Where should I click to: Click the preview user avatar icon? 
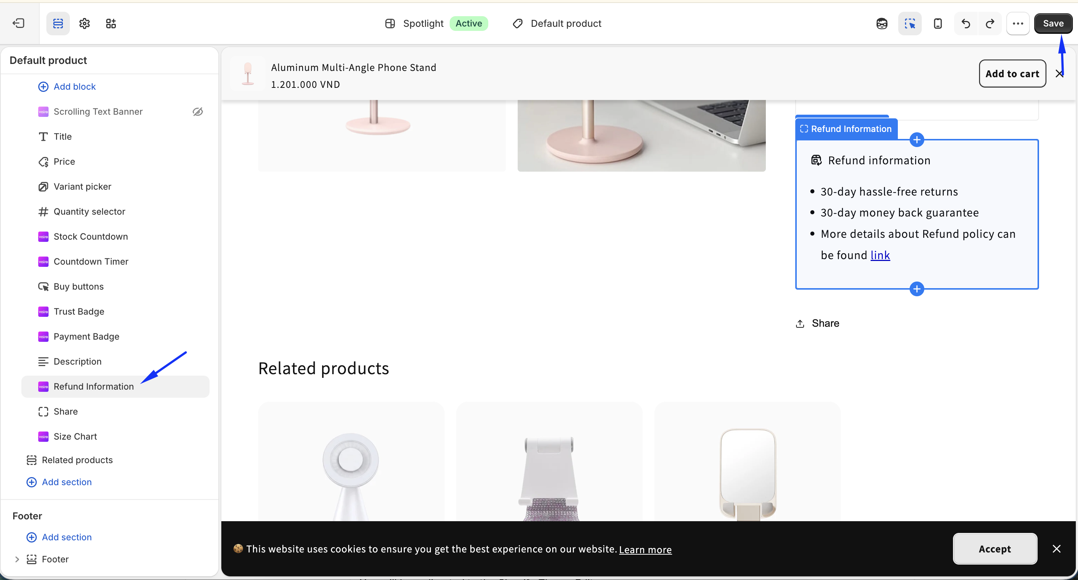click(x=882, y=24)
